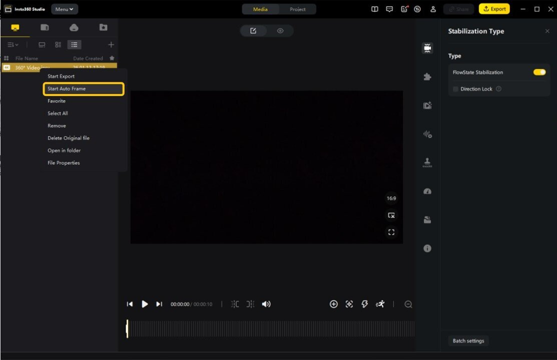Open the cloud media tab
The height and width of the screenshot is (360, 557).
click(x=74, y=27)
